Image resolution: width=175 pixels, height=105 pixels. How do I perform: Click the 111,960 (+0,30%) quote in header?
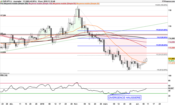(x=30, y=2)
